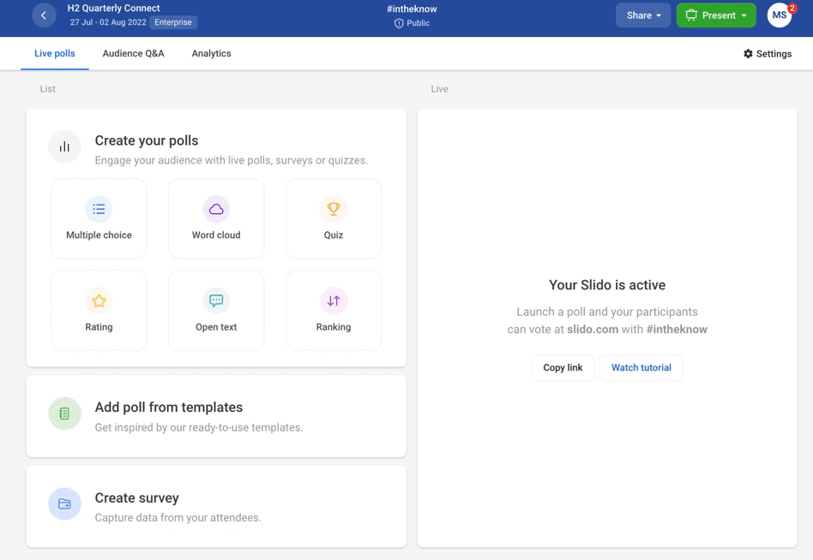Click the Ranking label
The width and height of the screenshot is (813, 560).
point(334,327)
